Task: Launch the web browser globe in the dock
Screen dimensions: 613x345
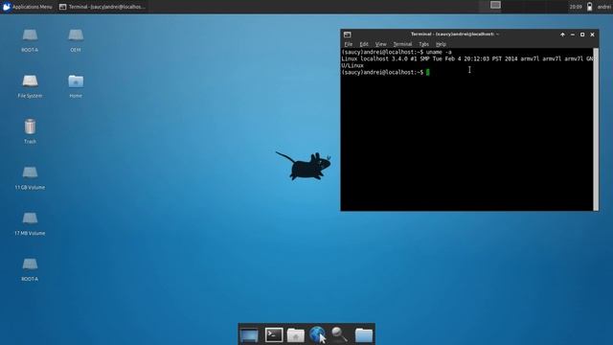Action: pos(317,334)
